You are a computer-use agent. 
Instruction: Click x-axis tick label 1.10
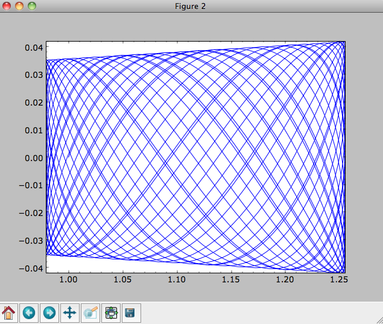click(x=177, y=279)
